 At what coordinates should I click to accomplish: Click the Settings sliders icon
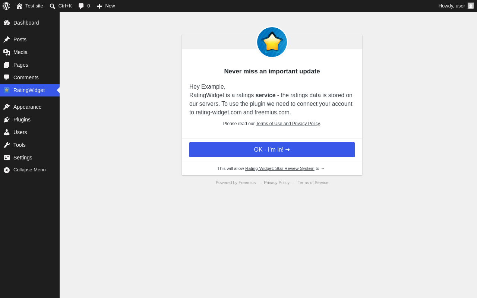tap(7, 158)
